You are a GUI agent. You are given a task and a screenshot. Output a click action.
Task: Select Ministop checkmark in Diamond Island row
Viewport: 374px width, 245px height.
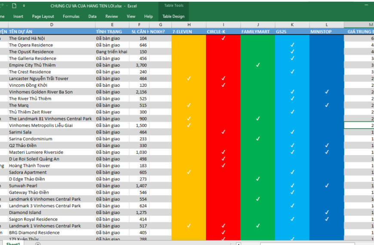pyautogui.click(x=327, y=212)
